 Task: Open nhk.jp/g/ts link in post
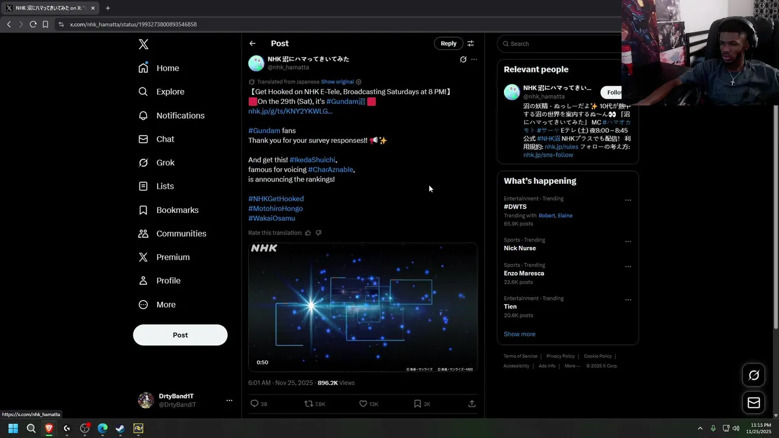pos(290,111)
